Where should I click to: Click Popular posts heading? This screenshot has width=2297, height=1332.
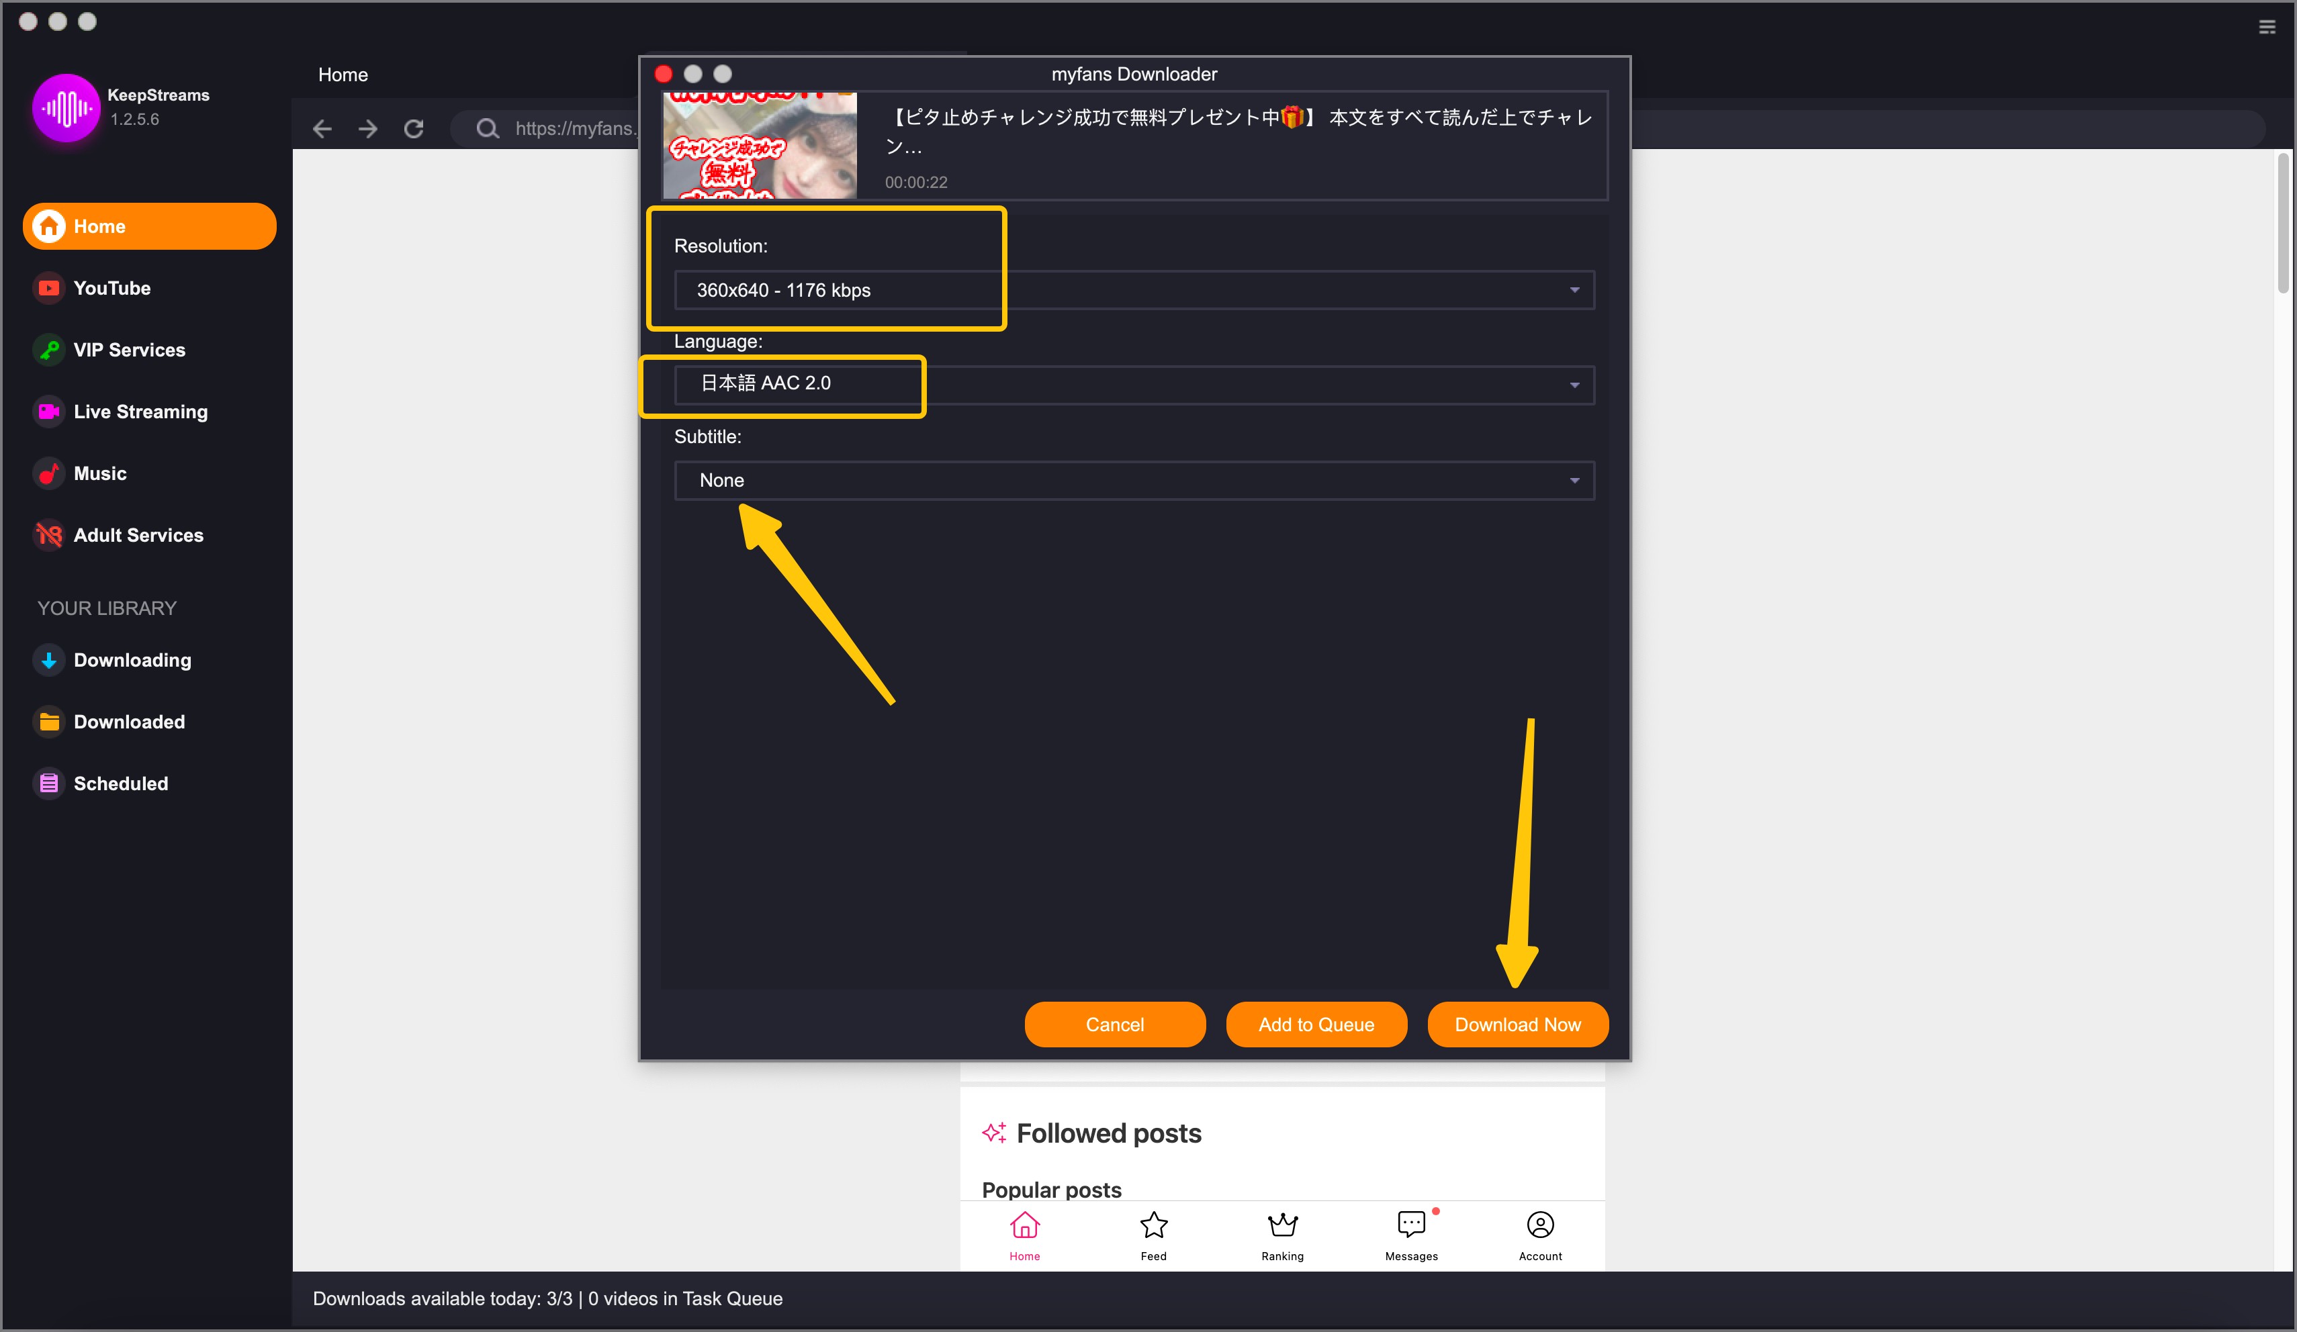pos(1052,1190)
